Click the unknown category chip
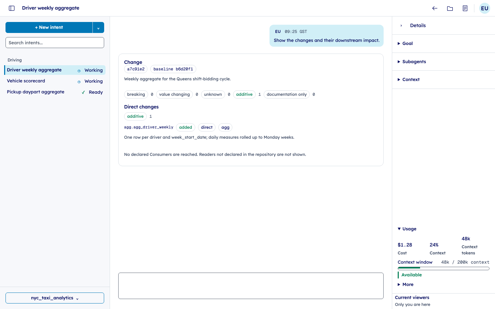Image resolution: width=495 pixels, height=309 pixels. pos(213,94)
